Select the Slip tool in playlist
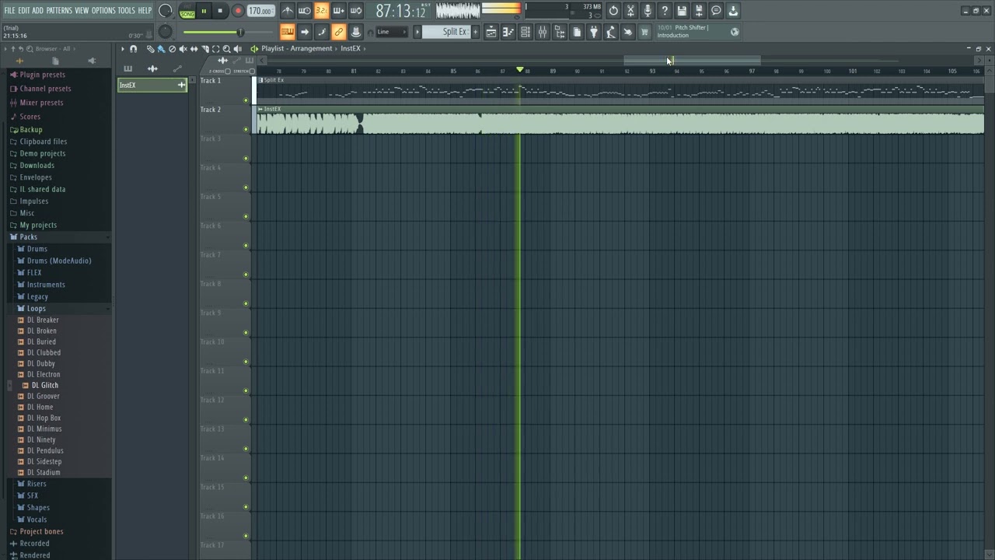Image resolution: width=995 pixels, height=560 pixels. point(194,49)
